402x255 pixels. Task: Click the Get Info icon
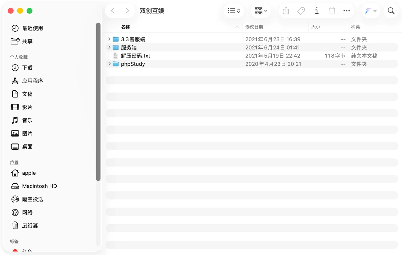point(317,11)
